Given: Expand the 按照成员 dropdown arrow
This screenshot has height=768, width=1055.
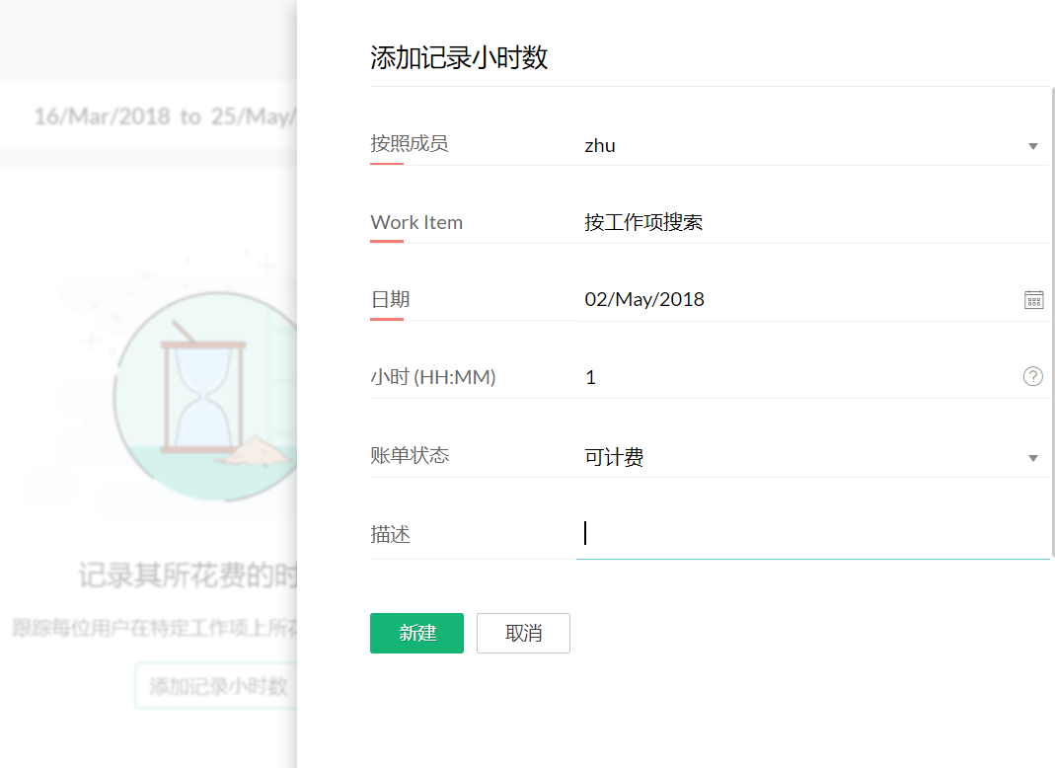Looking at the screenshot, I should (1033, 146).
